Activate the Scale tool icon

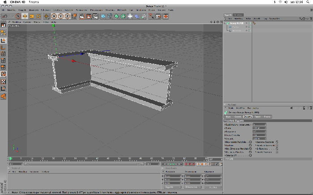tap(32, 16)
